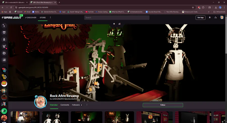227x123 pixels.
Task: Open the Chrome extensions puzzle icon
Action: tap(203, 7)
